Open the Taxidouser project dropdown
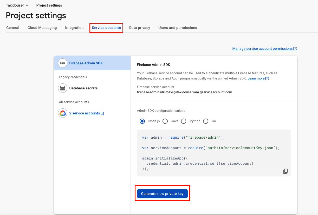The height and width of the screenshot is (215, 318). tap(17, 5)
